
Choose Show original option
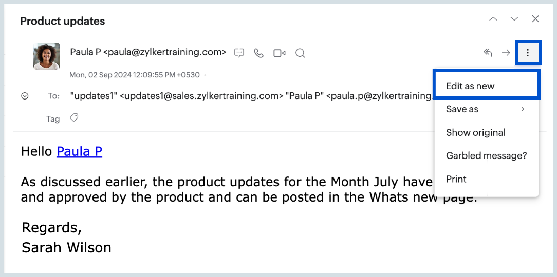476,132
